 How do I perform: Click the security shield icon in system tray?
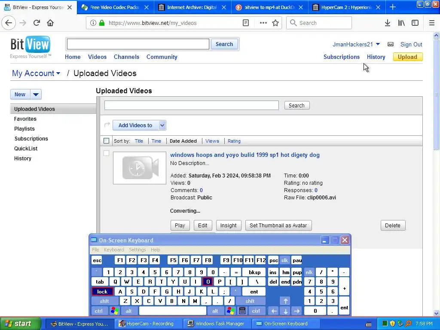(393, 324)
